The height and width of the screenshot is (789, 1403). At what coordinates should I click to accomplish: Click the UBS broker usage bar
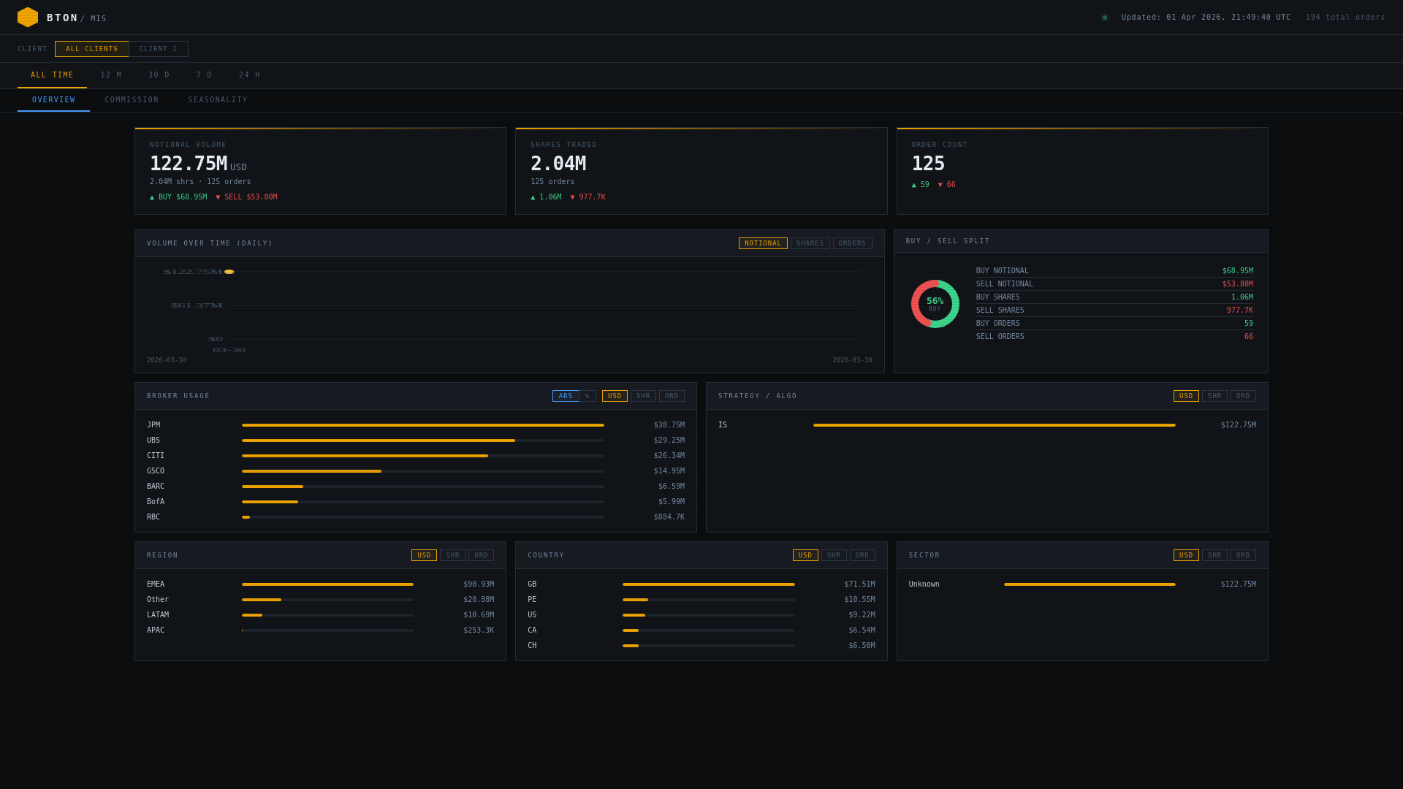(x=379, y=441)
